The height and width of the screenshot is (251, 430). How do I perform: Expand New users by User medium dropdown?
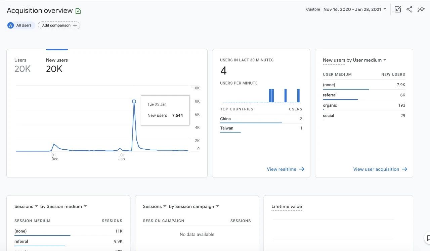385,60
